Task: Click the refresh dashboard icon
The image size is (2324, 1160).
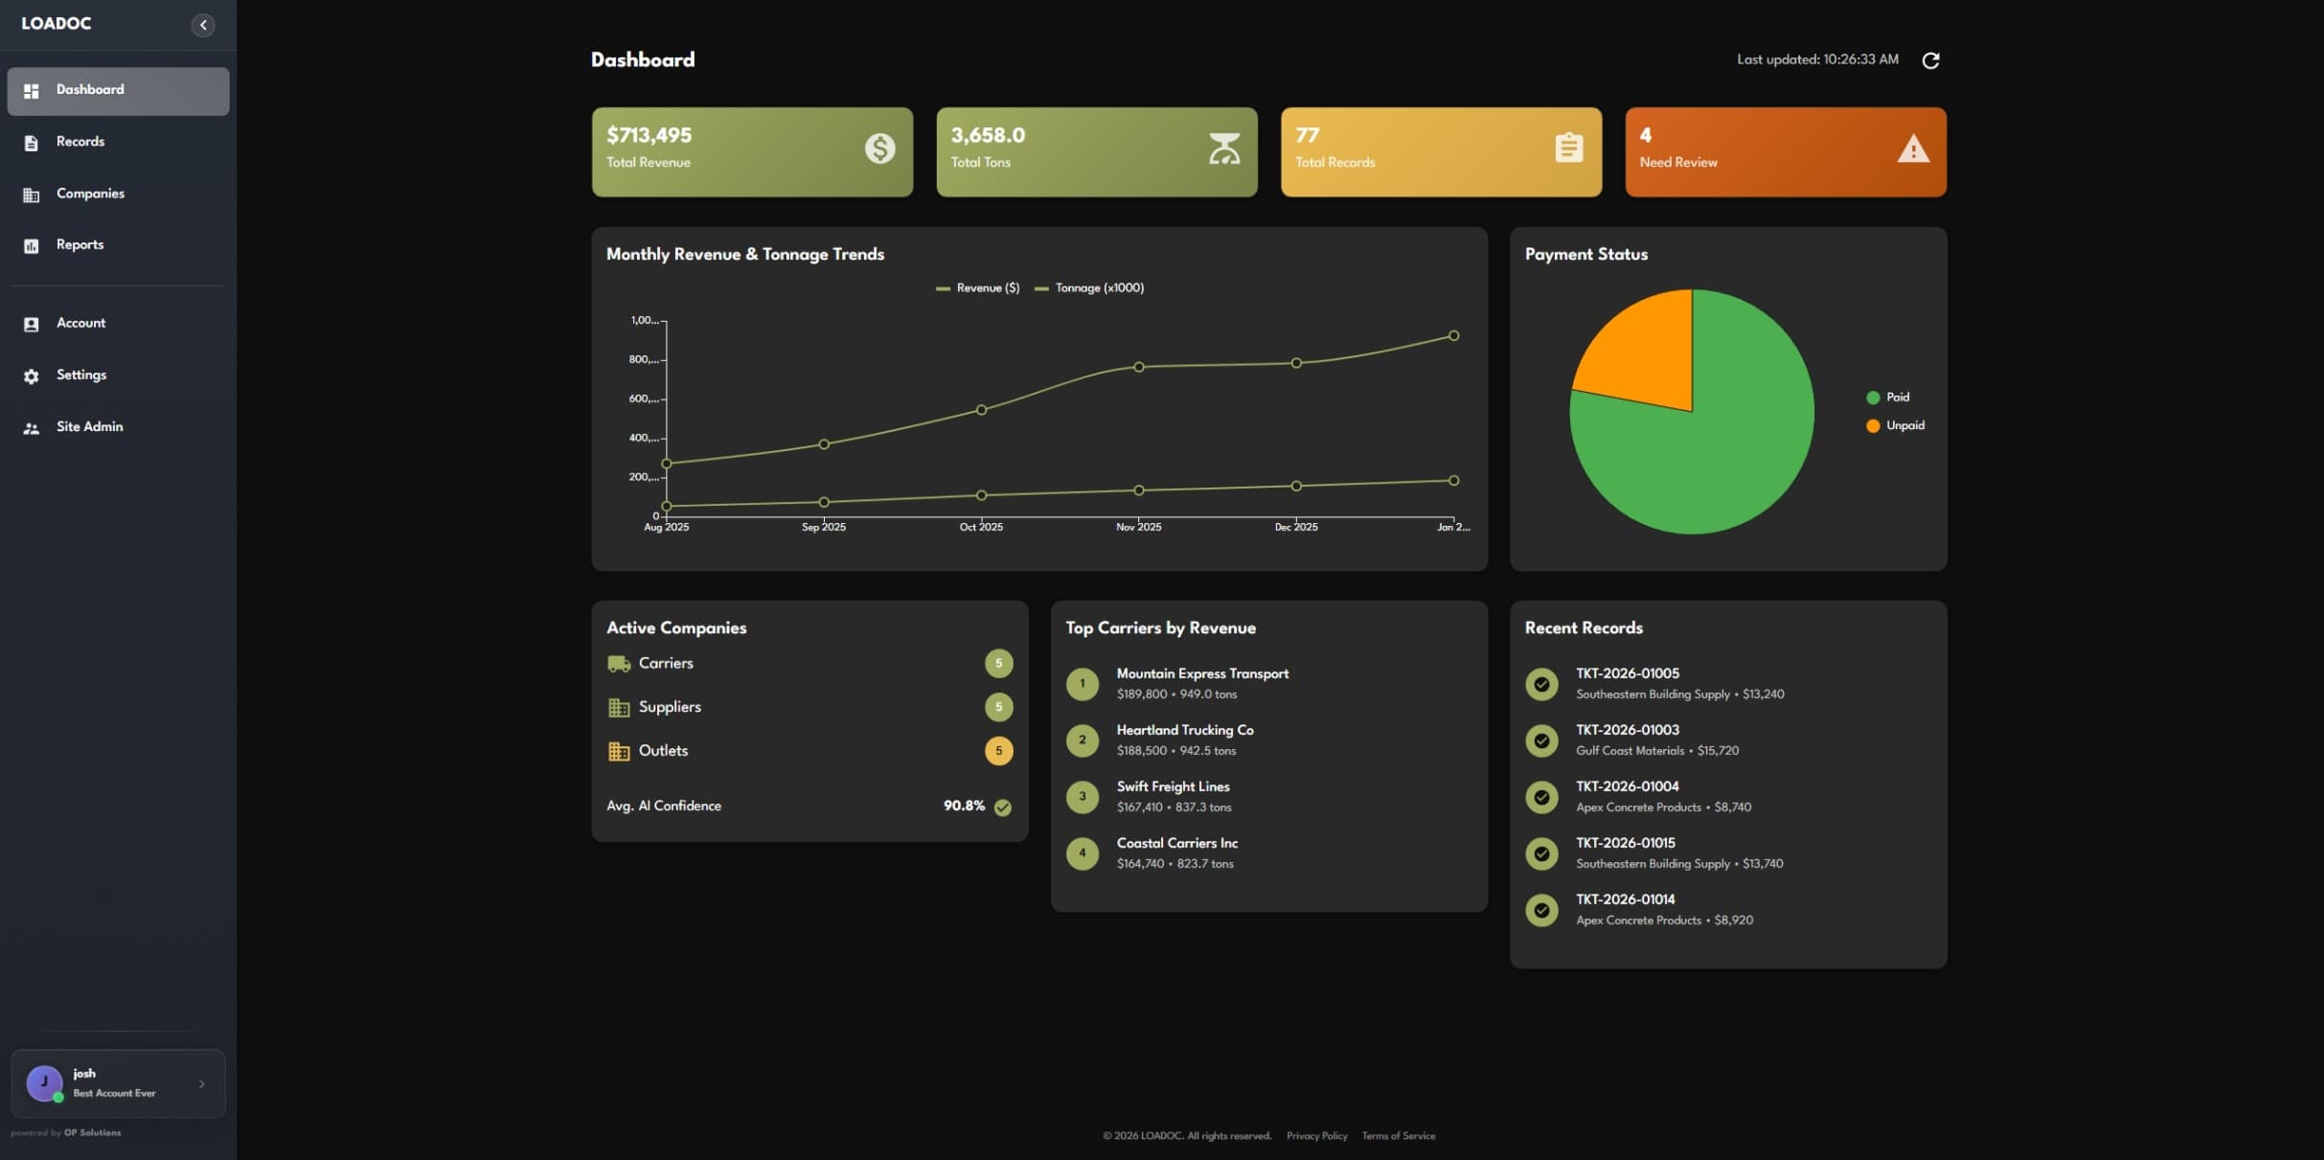Action: 1930,60
